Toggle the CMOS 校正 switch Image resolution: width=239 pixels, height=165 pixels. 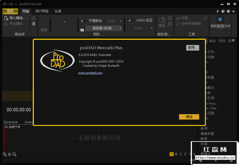[131, 20]
